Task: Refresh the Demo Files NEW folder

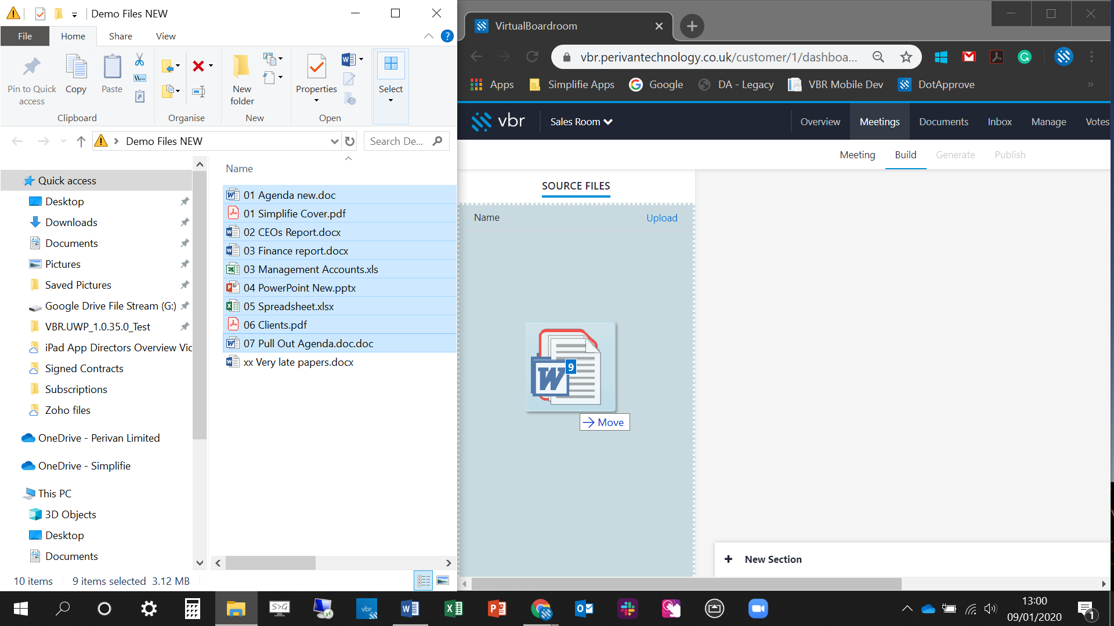Action: [x=350, y=141]
